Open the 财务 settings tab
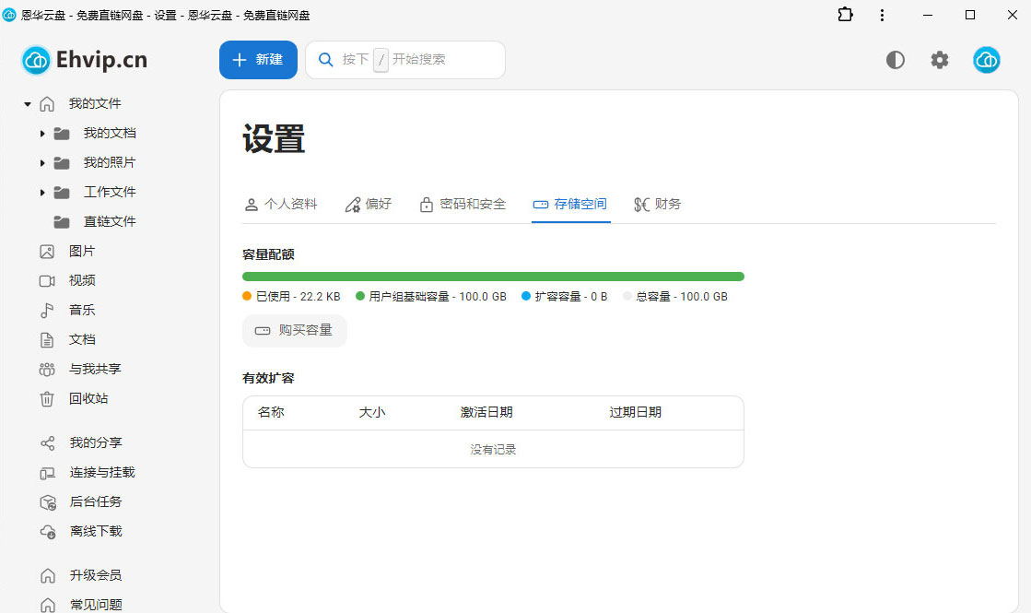The height and width of the screenshot is (613, 1031). click(658, 204)
